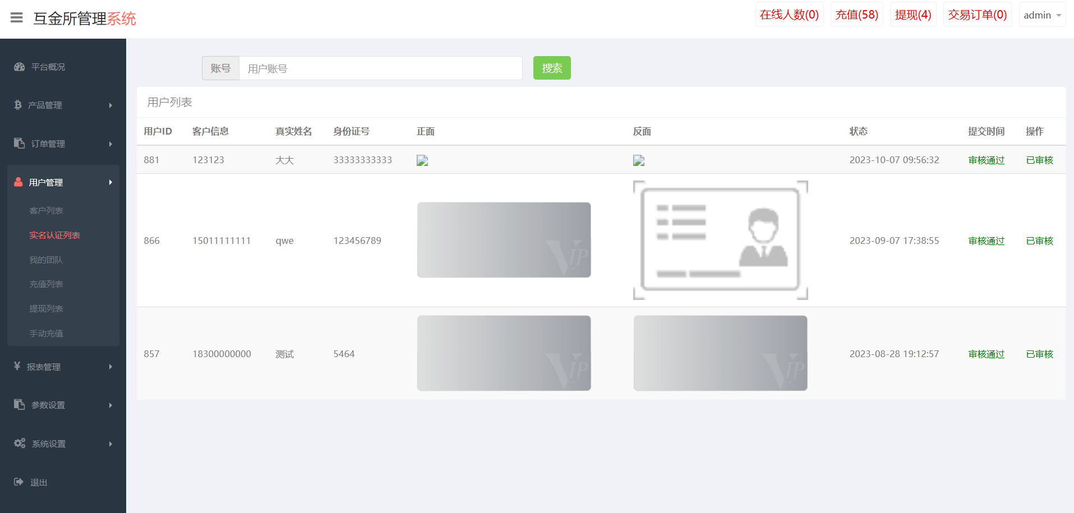Click the hamburger menu icon

[17, 18]
